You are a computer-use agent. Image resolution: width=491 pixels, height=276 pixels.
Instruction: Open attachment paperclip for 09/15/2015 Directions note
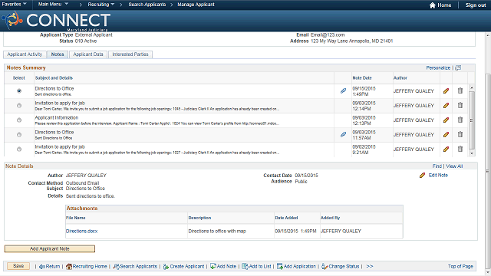(x=343, y=91)
